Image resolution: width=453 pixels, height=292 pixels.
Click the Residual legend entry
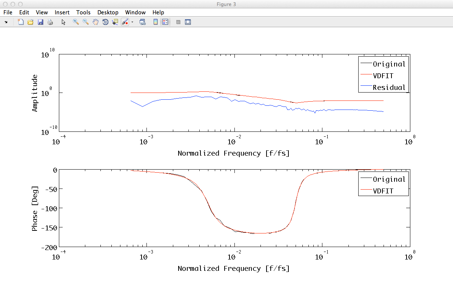coord(389,87)
